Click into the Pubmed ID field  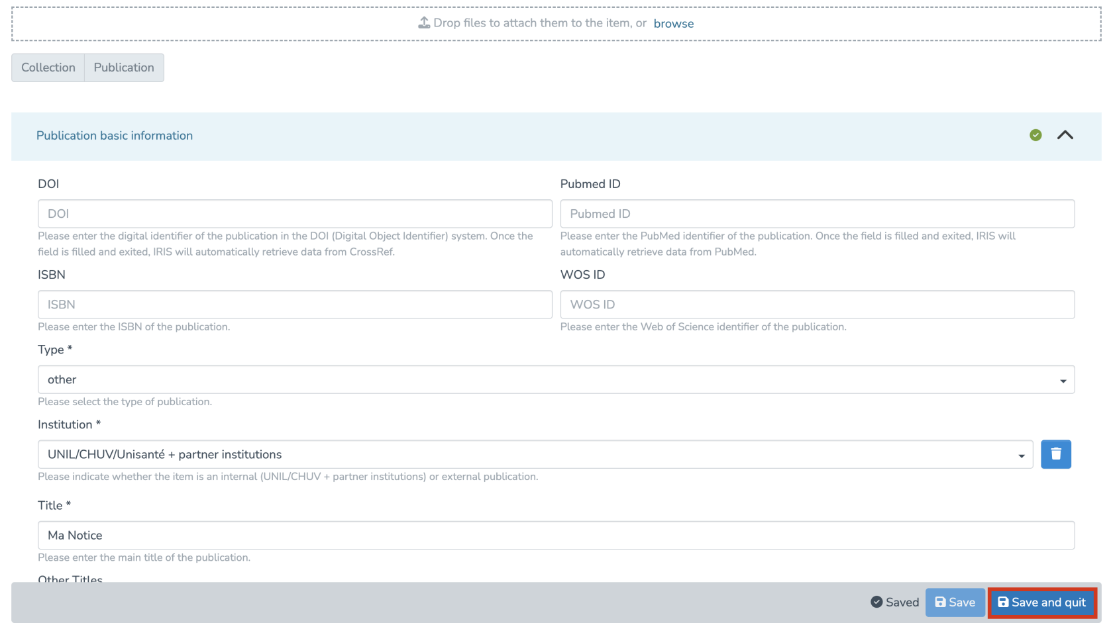817,214
